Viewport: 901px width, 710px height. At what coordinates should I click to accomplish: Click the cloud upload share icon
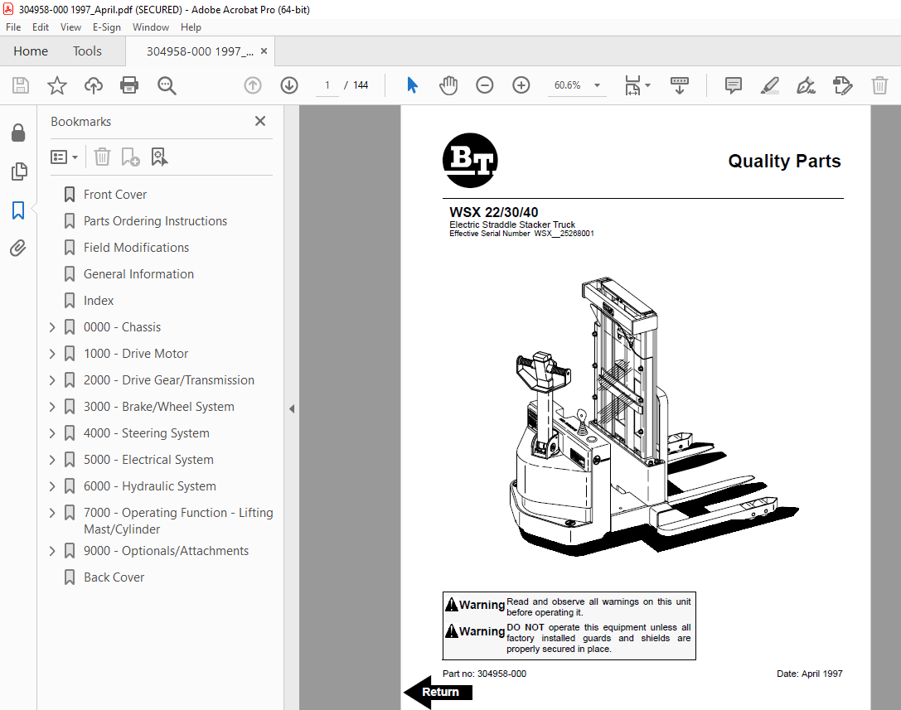tap(94, 85)
